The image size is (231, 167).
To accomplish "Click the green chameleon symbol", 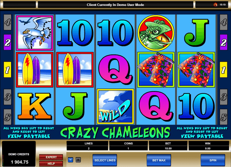I will pos(156,33).
